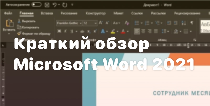Click the increase indent icon
This screenshot has width=210, height=106.
175,23
